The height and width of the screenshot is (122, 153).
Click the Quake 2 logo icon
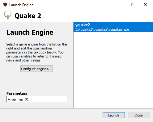click(8, 16)
